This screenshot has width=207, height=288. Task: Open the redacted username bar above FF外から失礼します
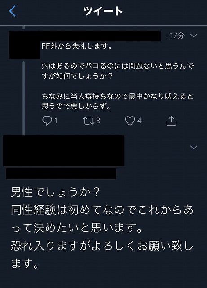[99, 36]
